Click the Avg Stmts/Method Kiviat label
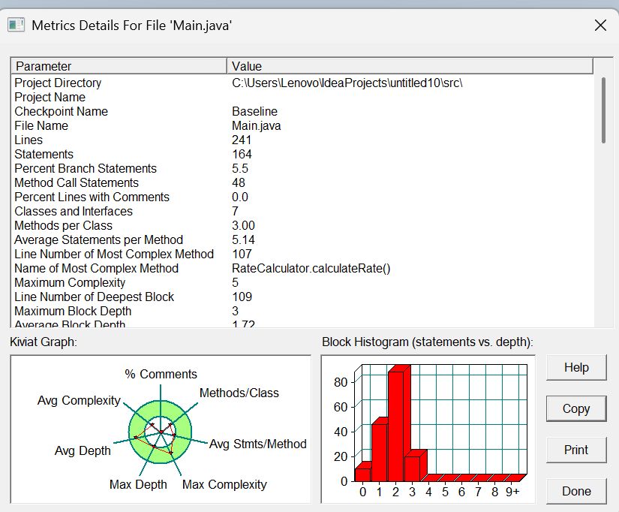Image resolution: width=619 pixels, height=512 pixels. (x=258, y=444)
